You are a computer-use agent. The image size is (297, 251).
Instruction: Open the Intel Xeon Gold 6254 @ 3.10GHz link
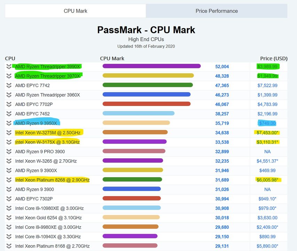(48, 218)
